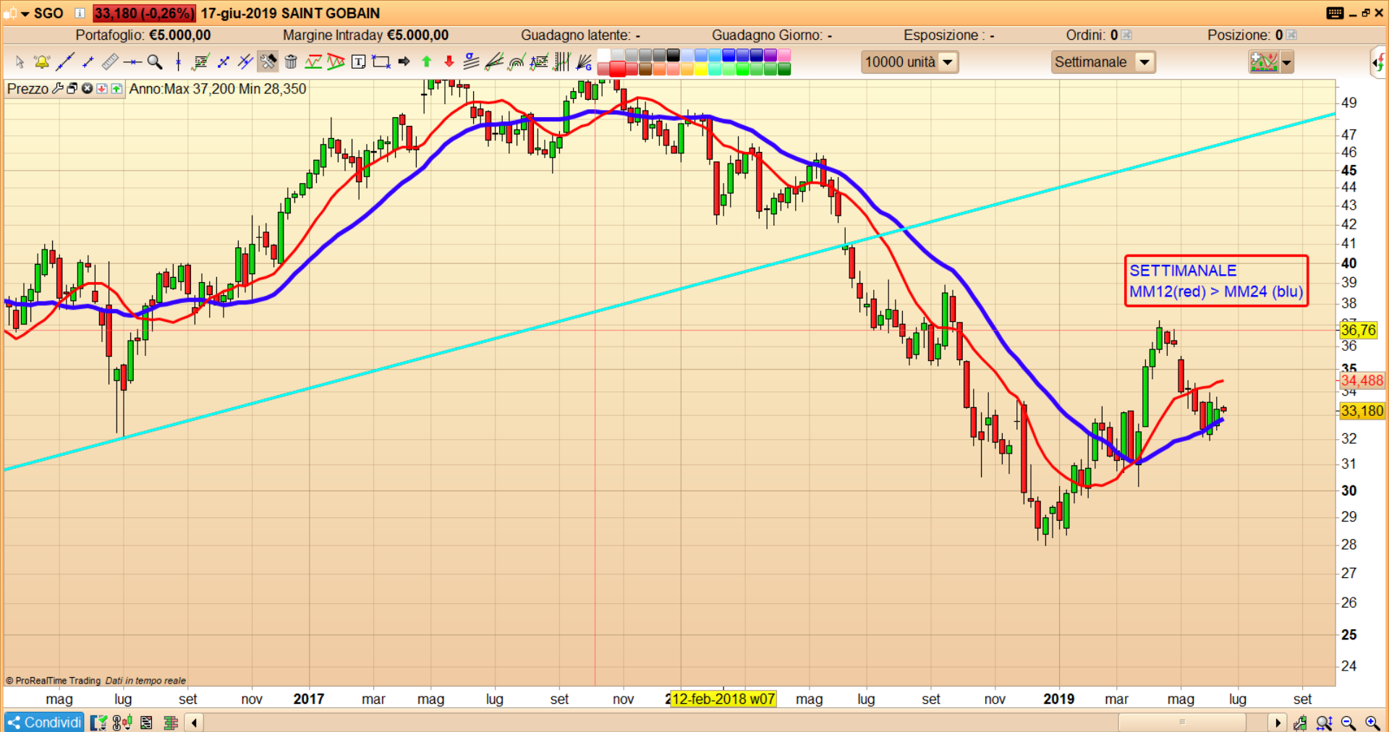Pick the yellow color swatch
The height and width of the screenshot is (732, 1389).
700,69
